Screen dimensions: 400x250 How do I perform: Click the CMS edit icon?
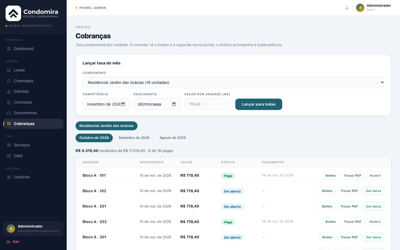pos(9,156)
